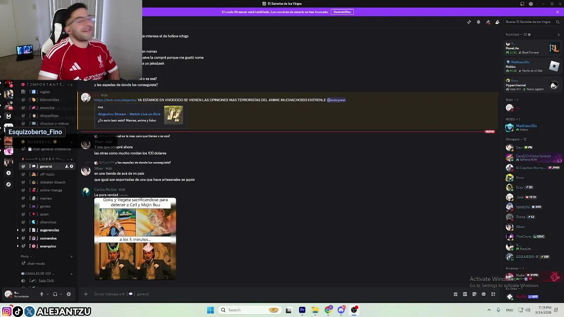Image resolution: width=564 pixels, height=317 pixels.
Task: Expand the sugerencias channel arrow
Action: click(x=18, y=230)
